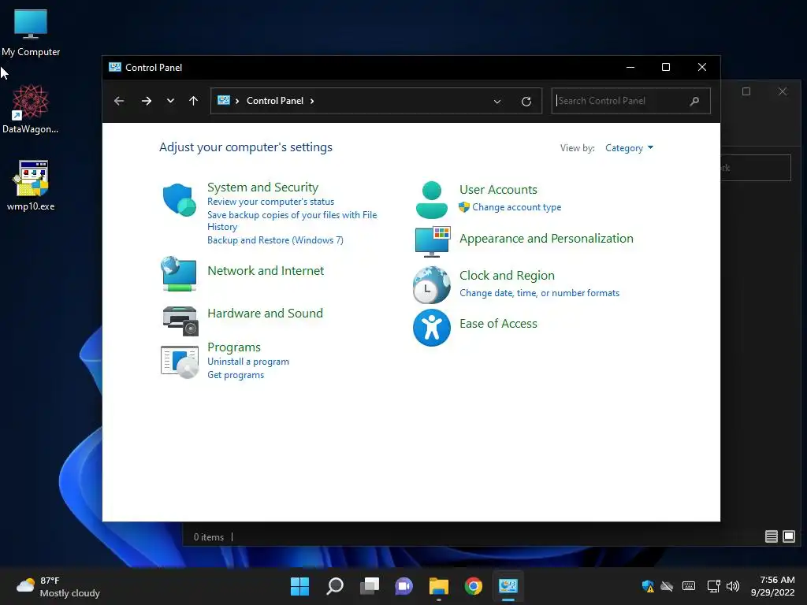Viewport: 807px width, 605px height.
Task: Open the View by Category dropdown
Action: (629, 148)
